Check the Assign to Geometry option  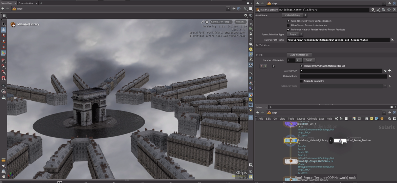(301, 81)
